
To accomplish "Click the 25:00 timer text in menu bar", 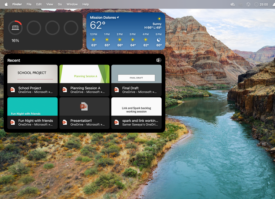I will [264, 4].
